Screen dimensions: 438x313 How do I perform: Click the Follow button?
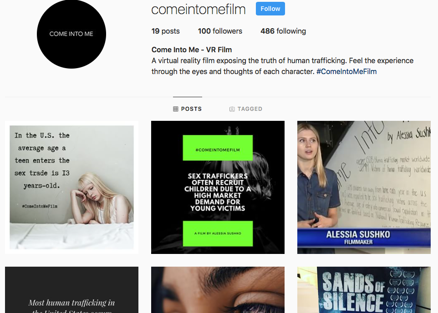pos(270,9)
